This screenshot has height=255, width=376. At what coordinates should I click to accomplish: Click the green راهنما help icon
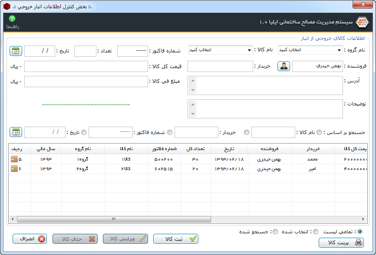coord(12,19)
